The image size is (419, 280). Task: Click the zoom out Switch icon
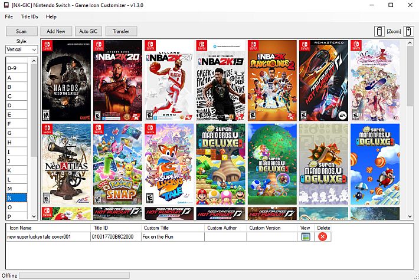pyautogui.click(x=379, y=31)
